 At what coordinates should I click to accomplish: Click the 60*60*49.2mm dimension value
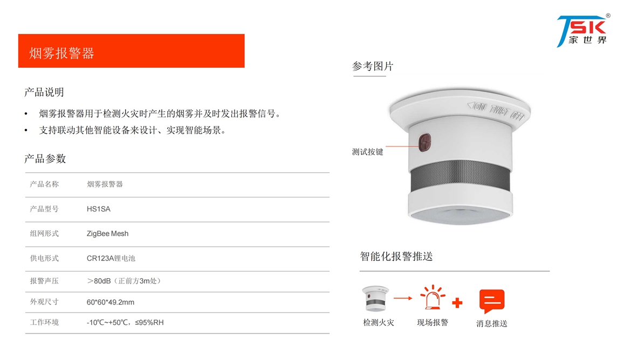pos(110,302)
